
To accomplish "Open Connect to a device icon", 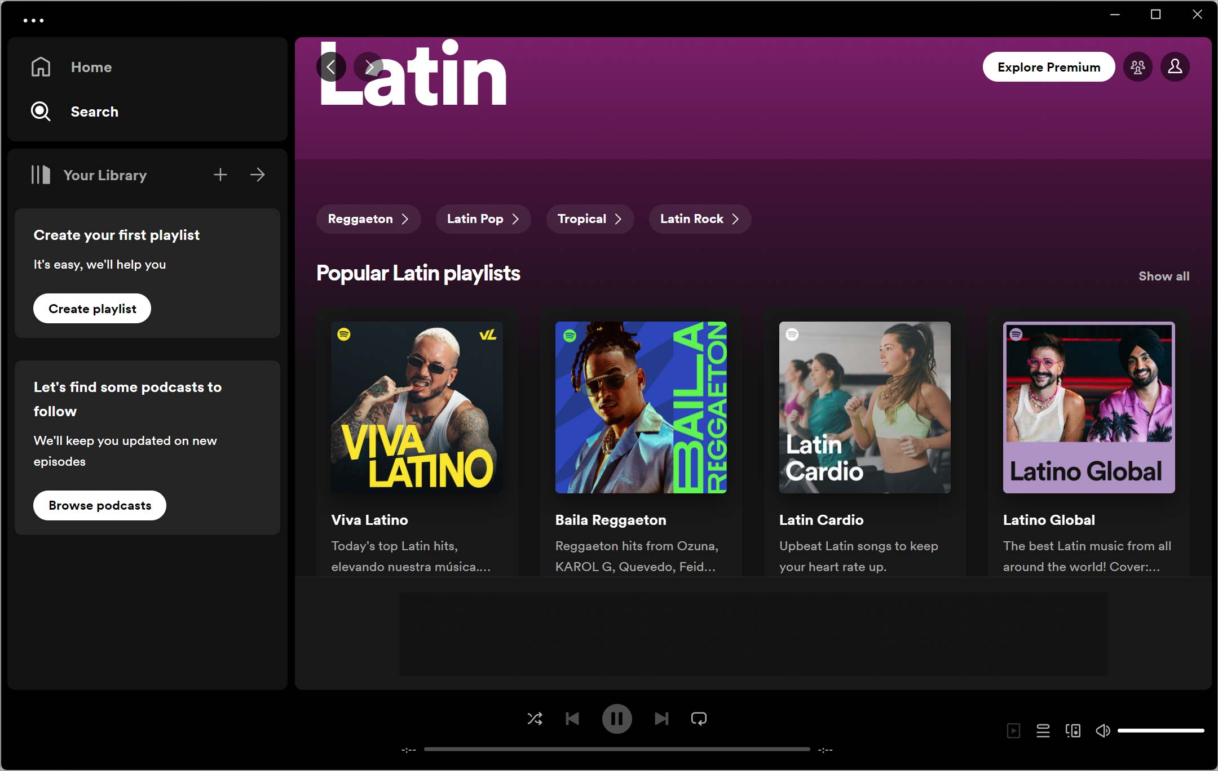I will click(x=1073, y=731).
